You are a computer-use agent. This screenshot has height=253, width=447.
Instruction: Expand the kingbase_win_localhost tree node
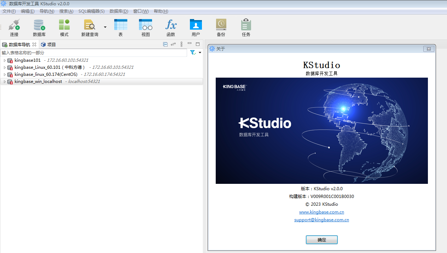pyautogui.click(x=5, y=82)
